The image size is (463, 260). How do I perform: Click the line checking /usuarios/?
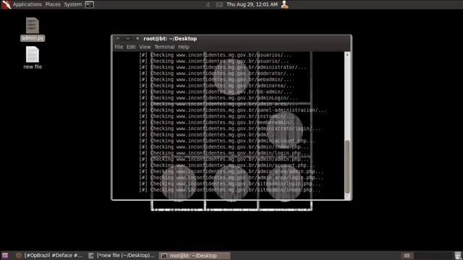216,55
